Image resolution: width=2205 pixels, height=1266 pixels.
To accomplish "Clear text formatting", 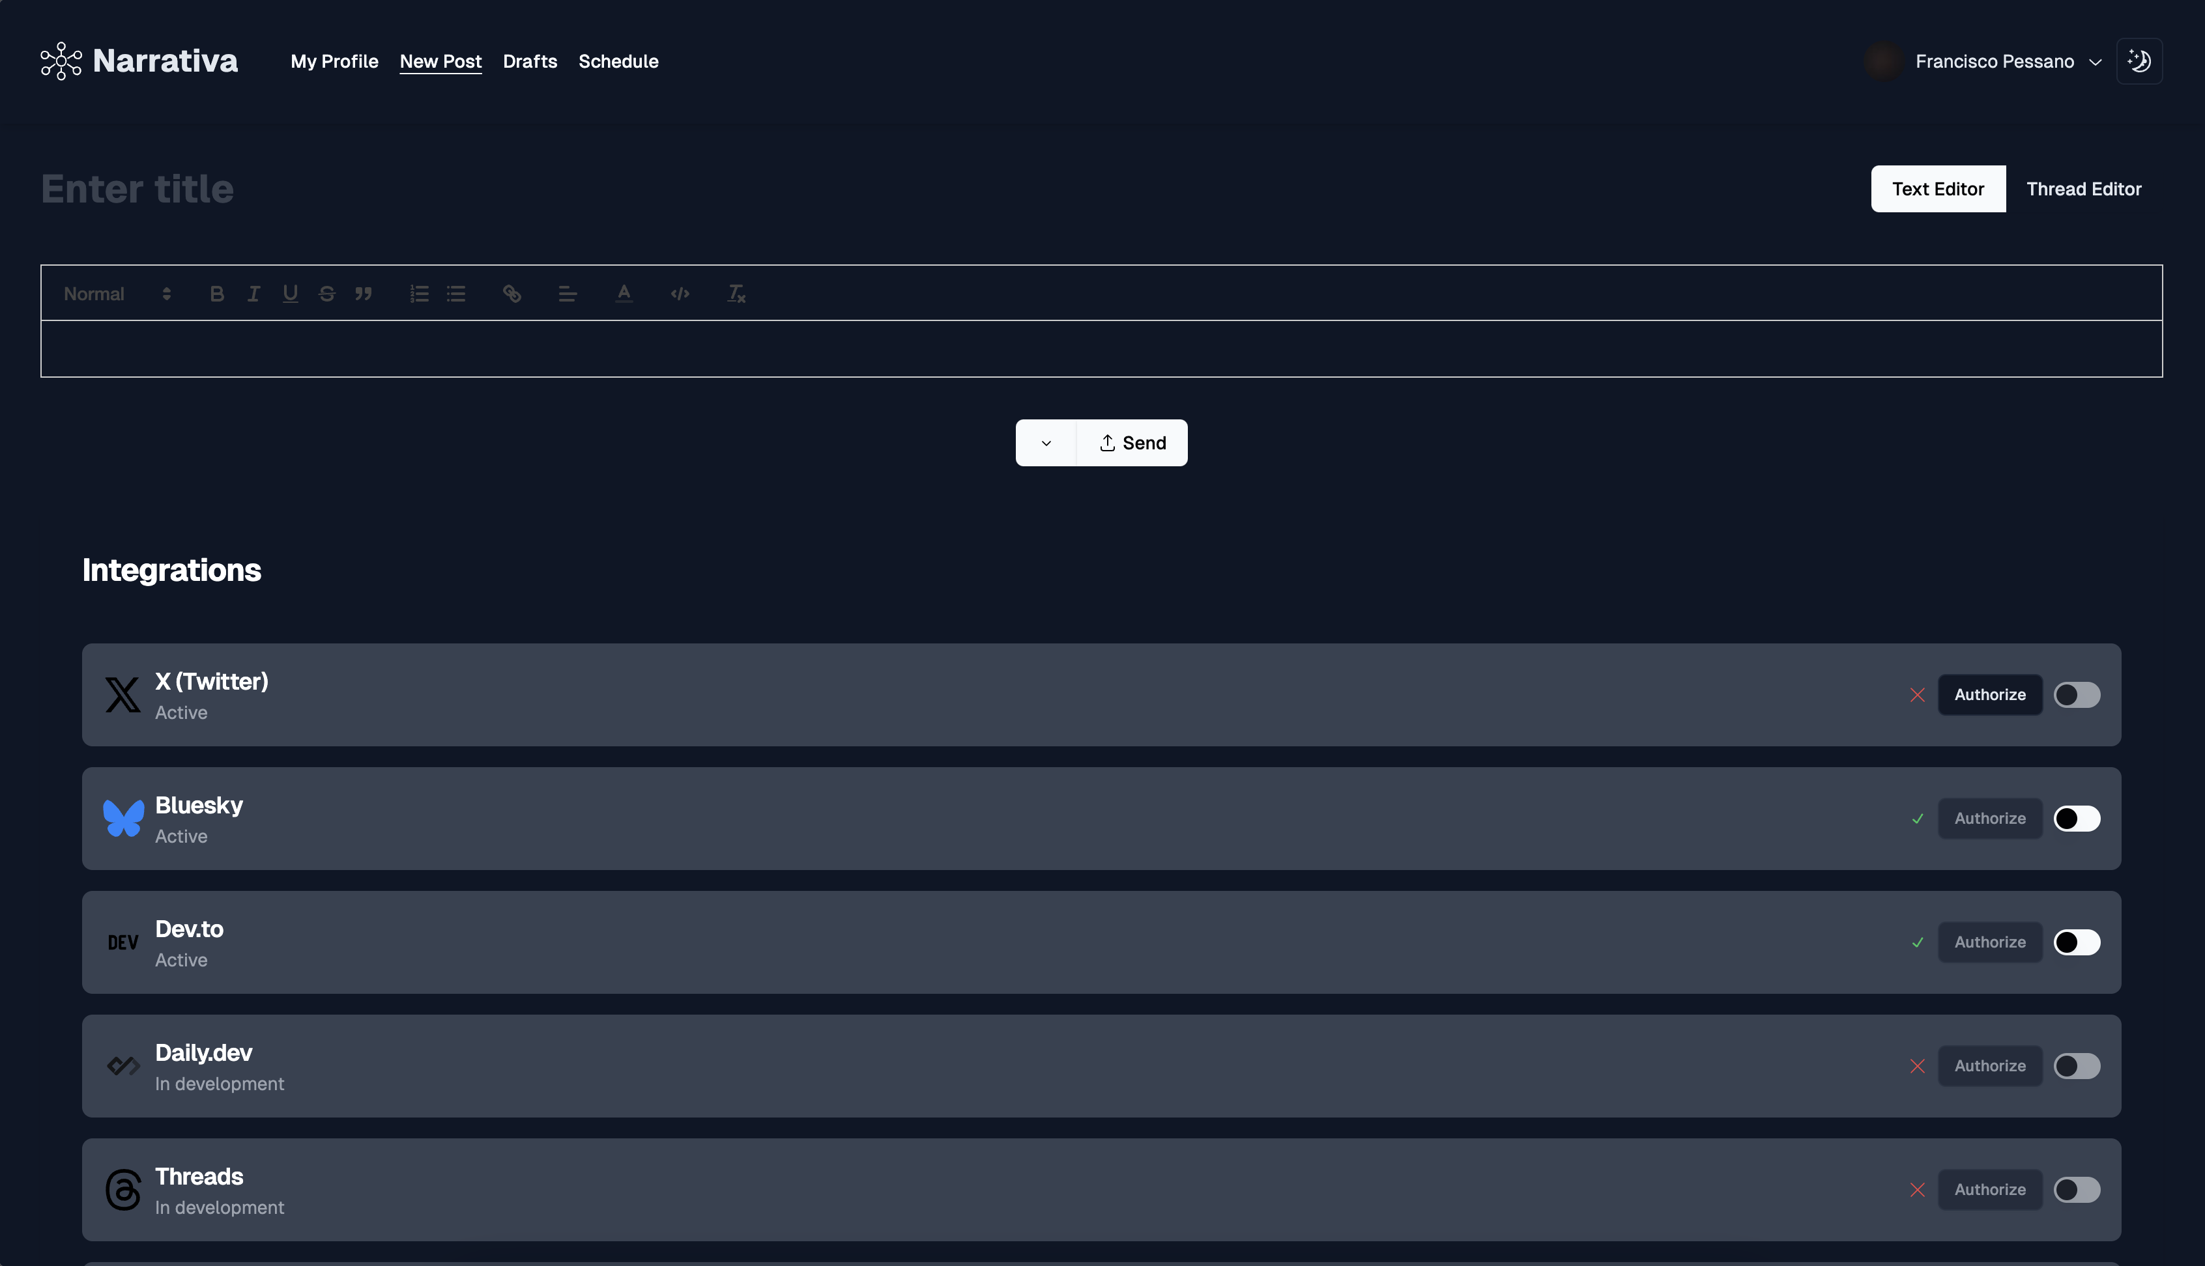I will point(736,294).
